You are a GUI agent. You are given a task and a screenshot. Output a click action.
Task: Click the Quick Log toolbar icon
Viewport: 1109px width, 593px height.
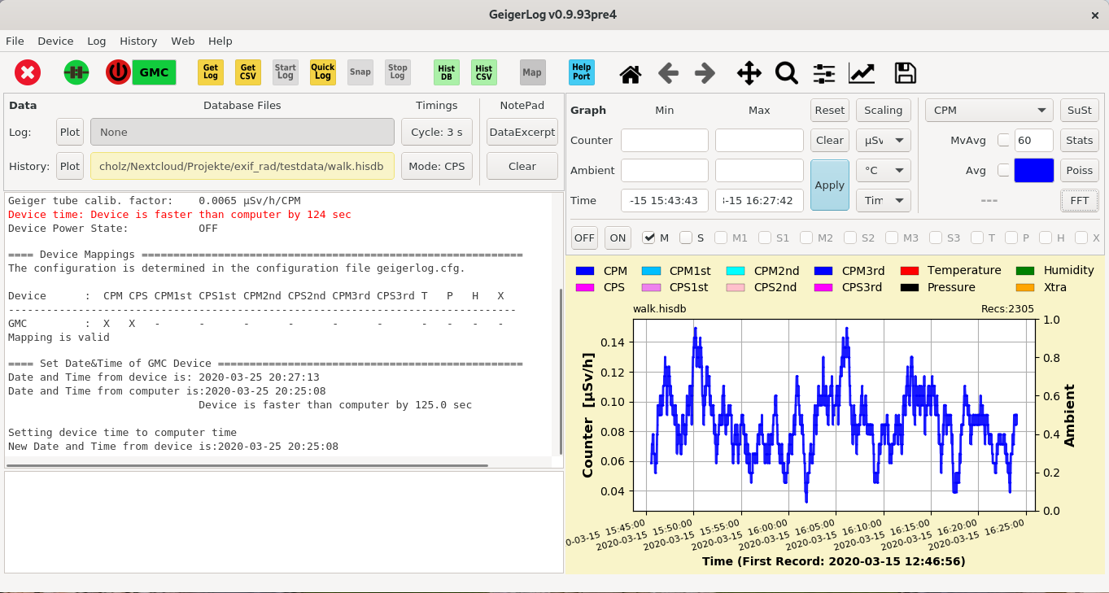323,72
